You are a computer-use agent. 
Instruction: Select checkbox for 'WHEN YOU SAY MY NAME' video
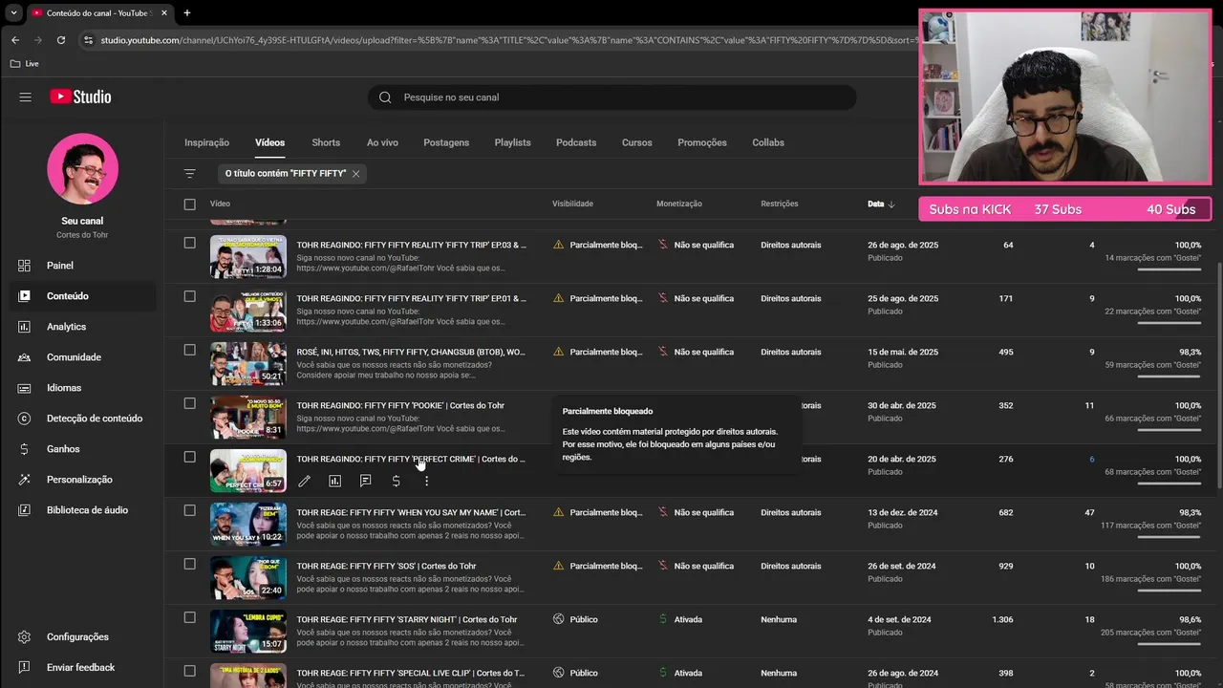(189, 510)
